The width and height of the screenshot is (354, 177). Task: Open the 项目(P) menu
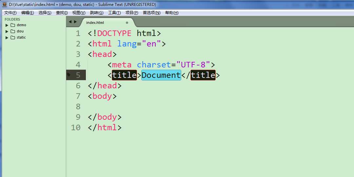click(132, 13)
